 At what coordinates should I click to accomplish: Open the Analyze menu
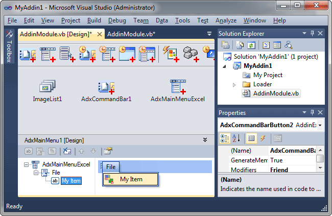[x=226, y=20]
